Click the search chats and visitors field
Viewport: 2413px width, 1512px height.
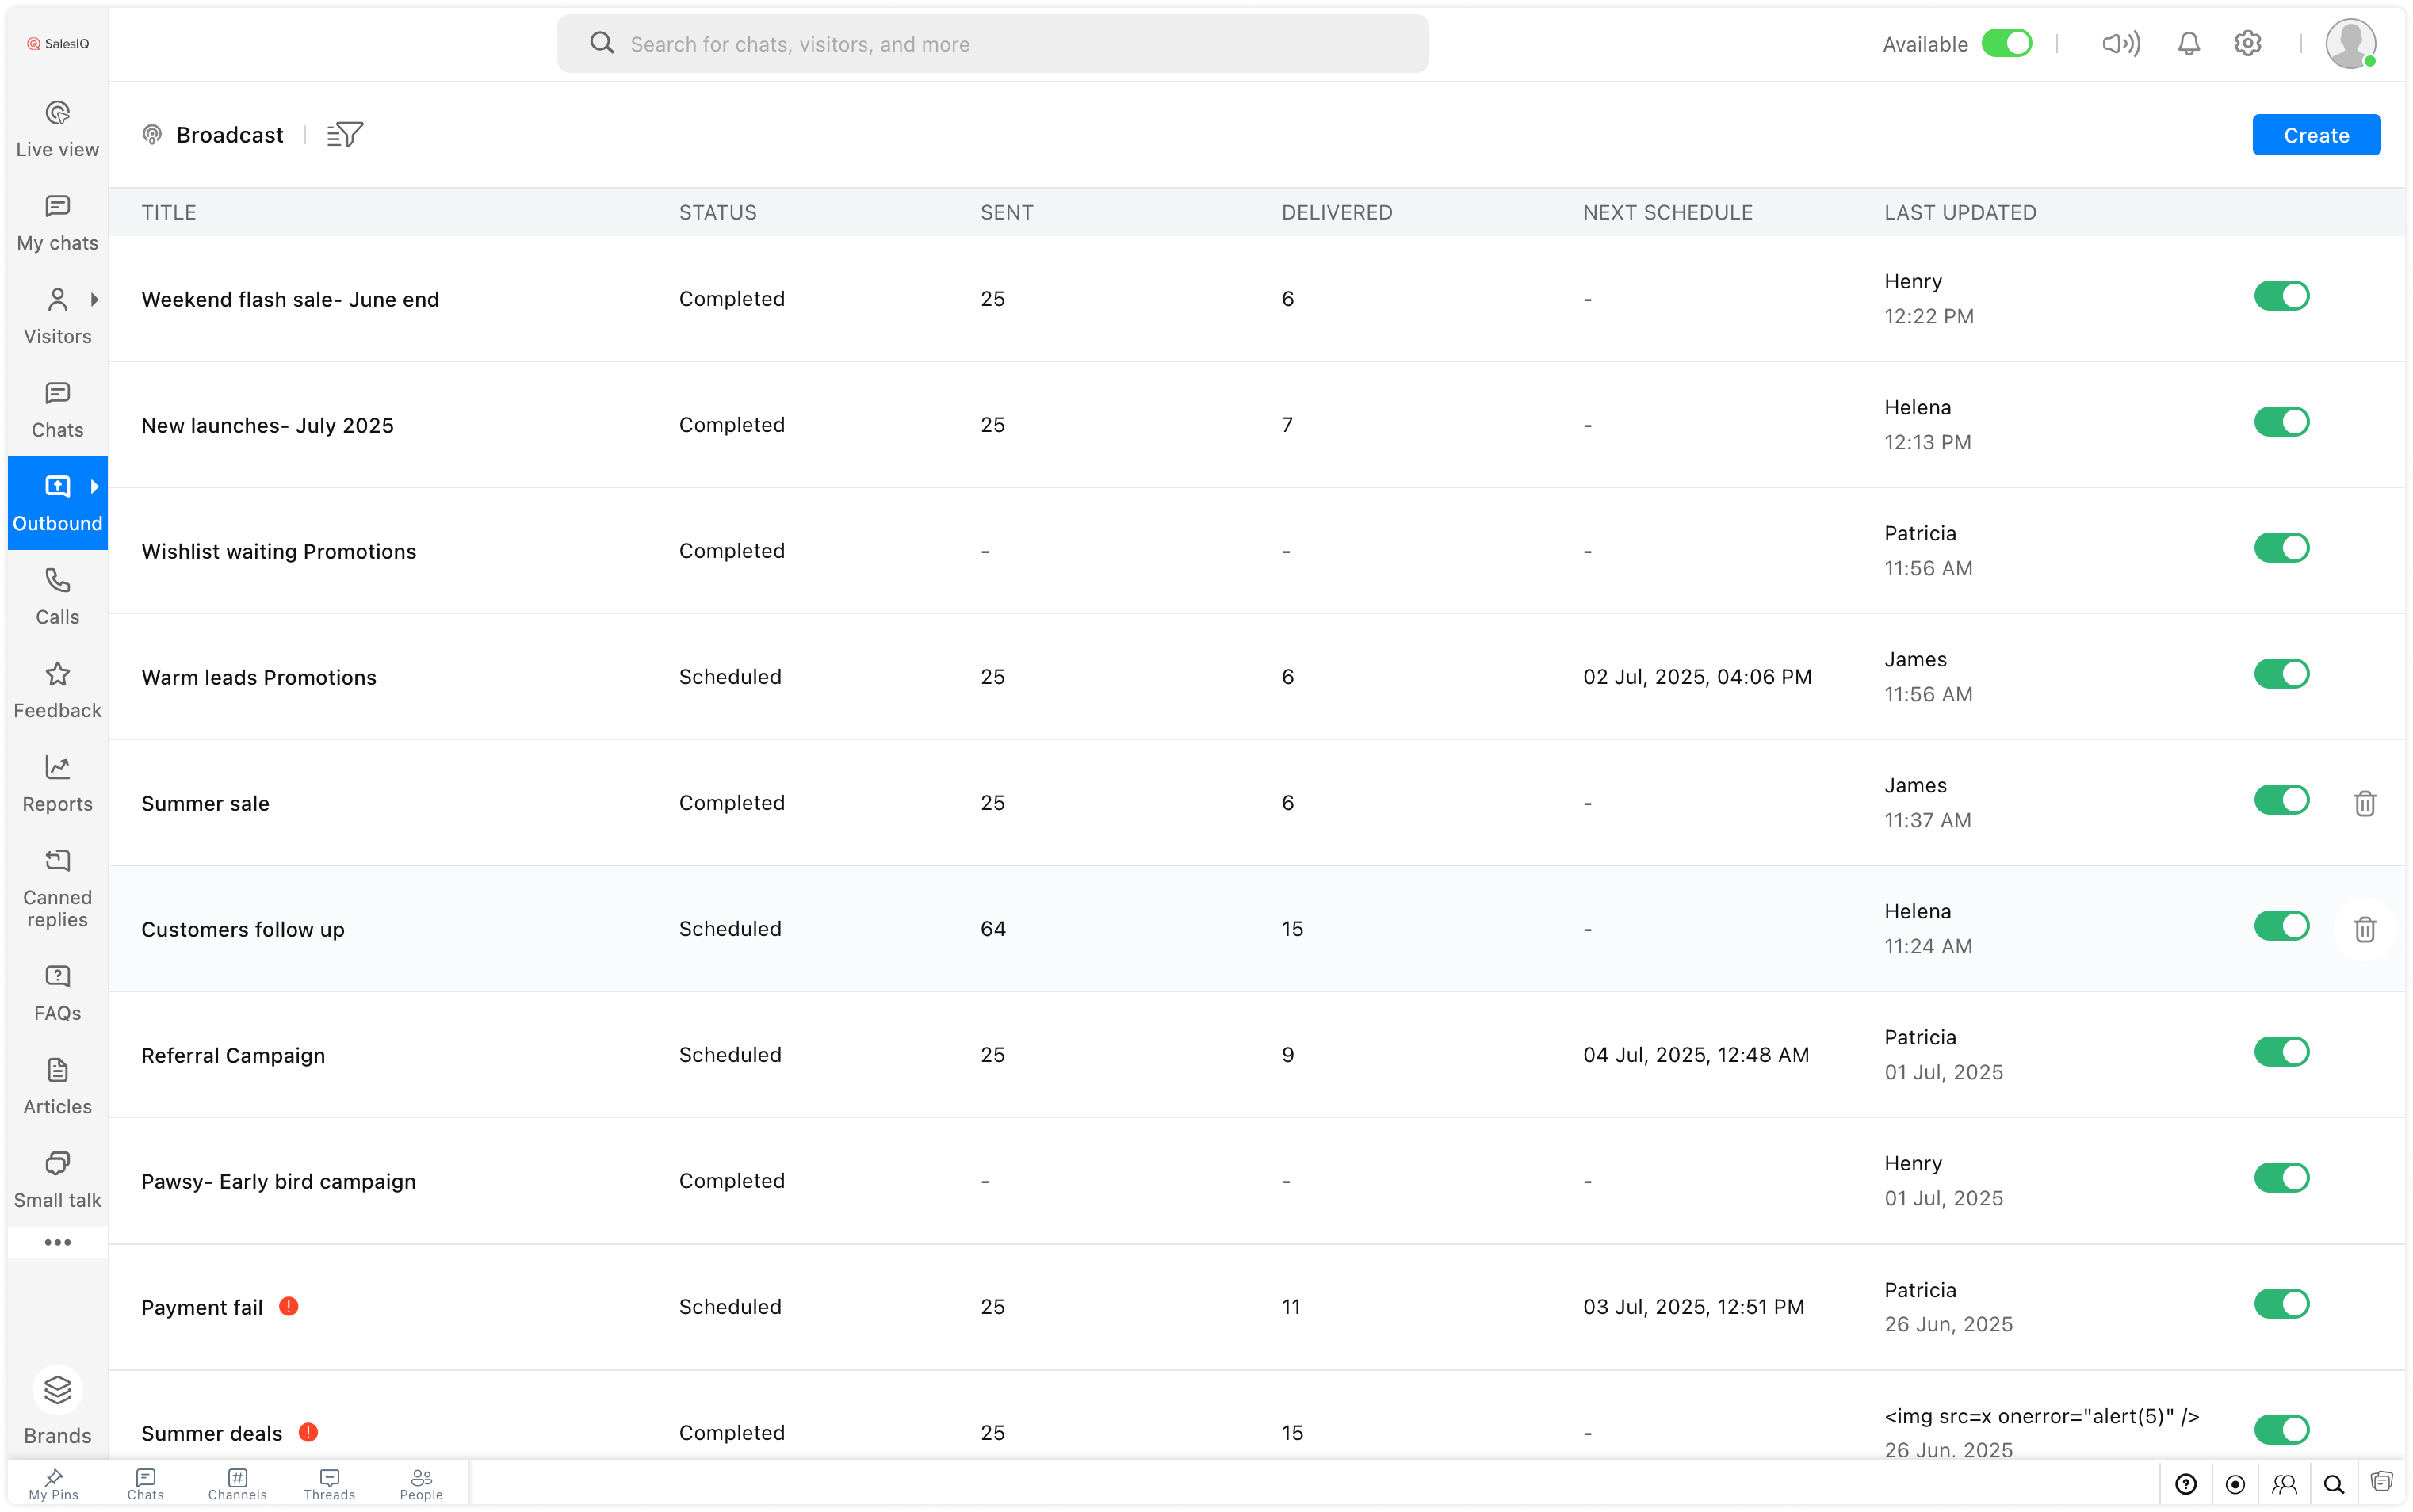tap(992, 44)
